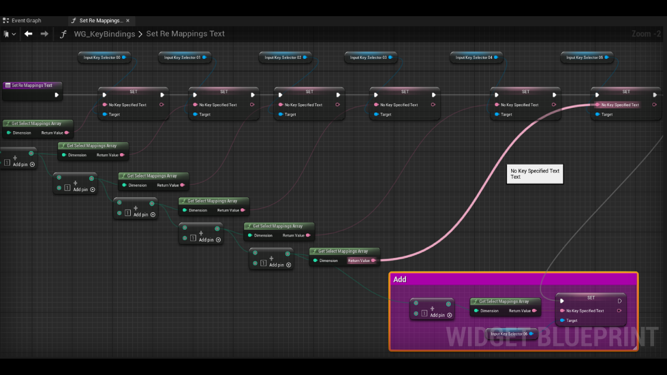Select the Set Re Mappings Text tab
The image size is (667, 375).
101,21
